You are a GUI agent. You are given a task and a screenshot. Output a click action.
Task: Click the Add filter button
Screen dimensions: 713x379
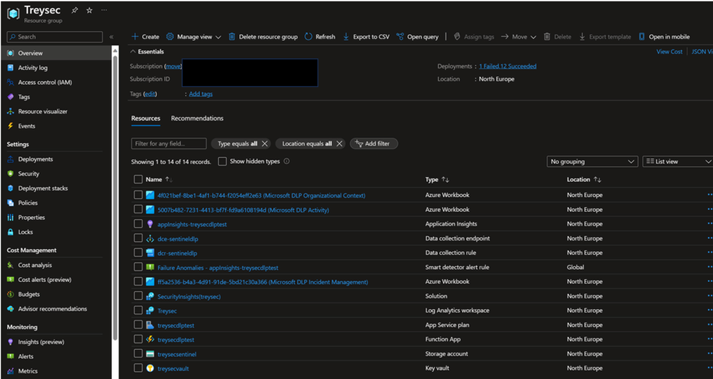[x=373, y=143]
